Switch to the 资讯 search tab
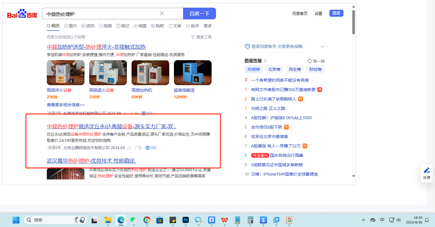The height and width of the screenshot is (227, 435). pos(88,26)
